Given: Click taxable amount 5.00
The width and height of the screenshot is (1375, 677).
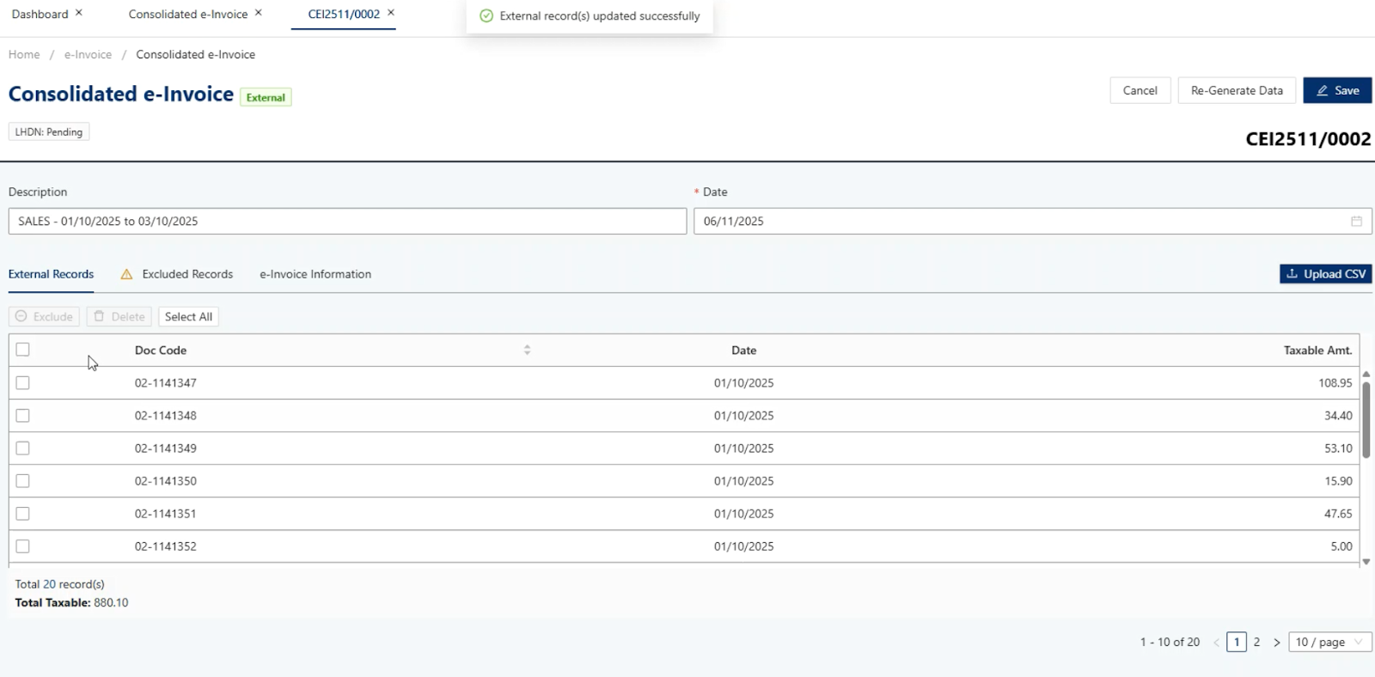Looking at the screenshot, I should pos(1341,546).
